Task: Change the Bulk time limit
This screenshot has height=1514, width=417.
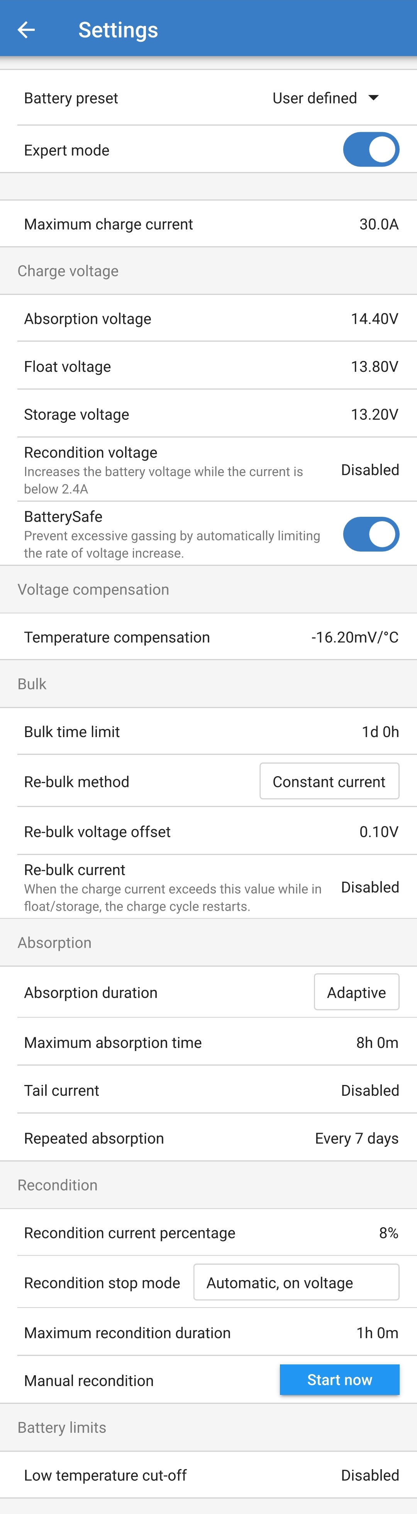Action: point(208,731)
